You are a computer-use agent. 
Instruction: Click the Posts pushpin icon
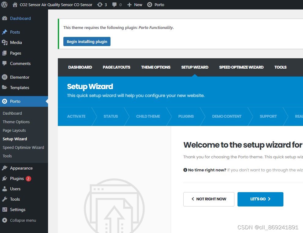pos(5,32)
